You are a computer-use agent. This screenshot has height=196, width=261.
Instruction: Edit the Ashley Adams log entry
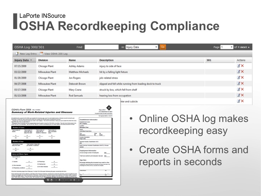pos(239,66)
